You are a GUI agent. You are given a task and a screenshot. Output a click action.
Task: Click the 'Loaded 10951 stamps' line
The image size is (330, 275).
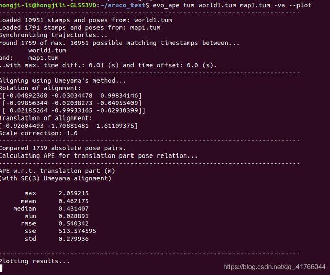click(86, 20)
